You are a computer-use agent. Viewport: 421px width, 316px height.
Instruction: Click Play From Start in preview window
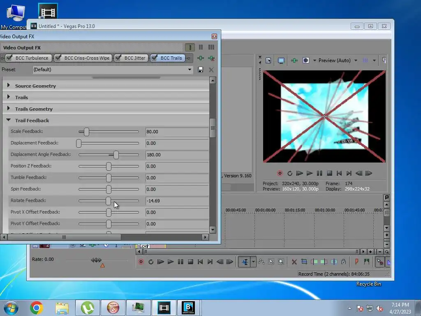pos(299,173)
